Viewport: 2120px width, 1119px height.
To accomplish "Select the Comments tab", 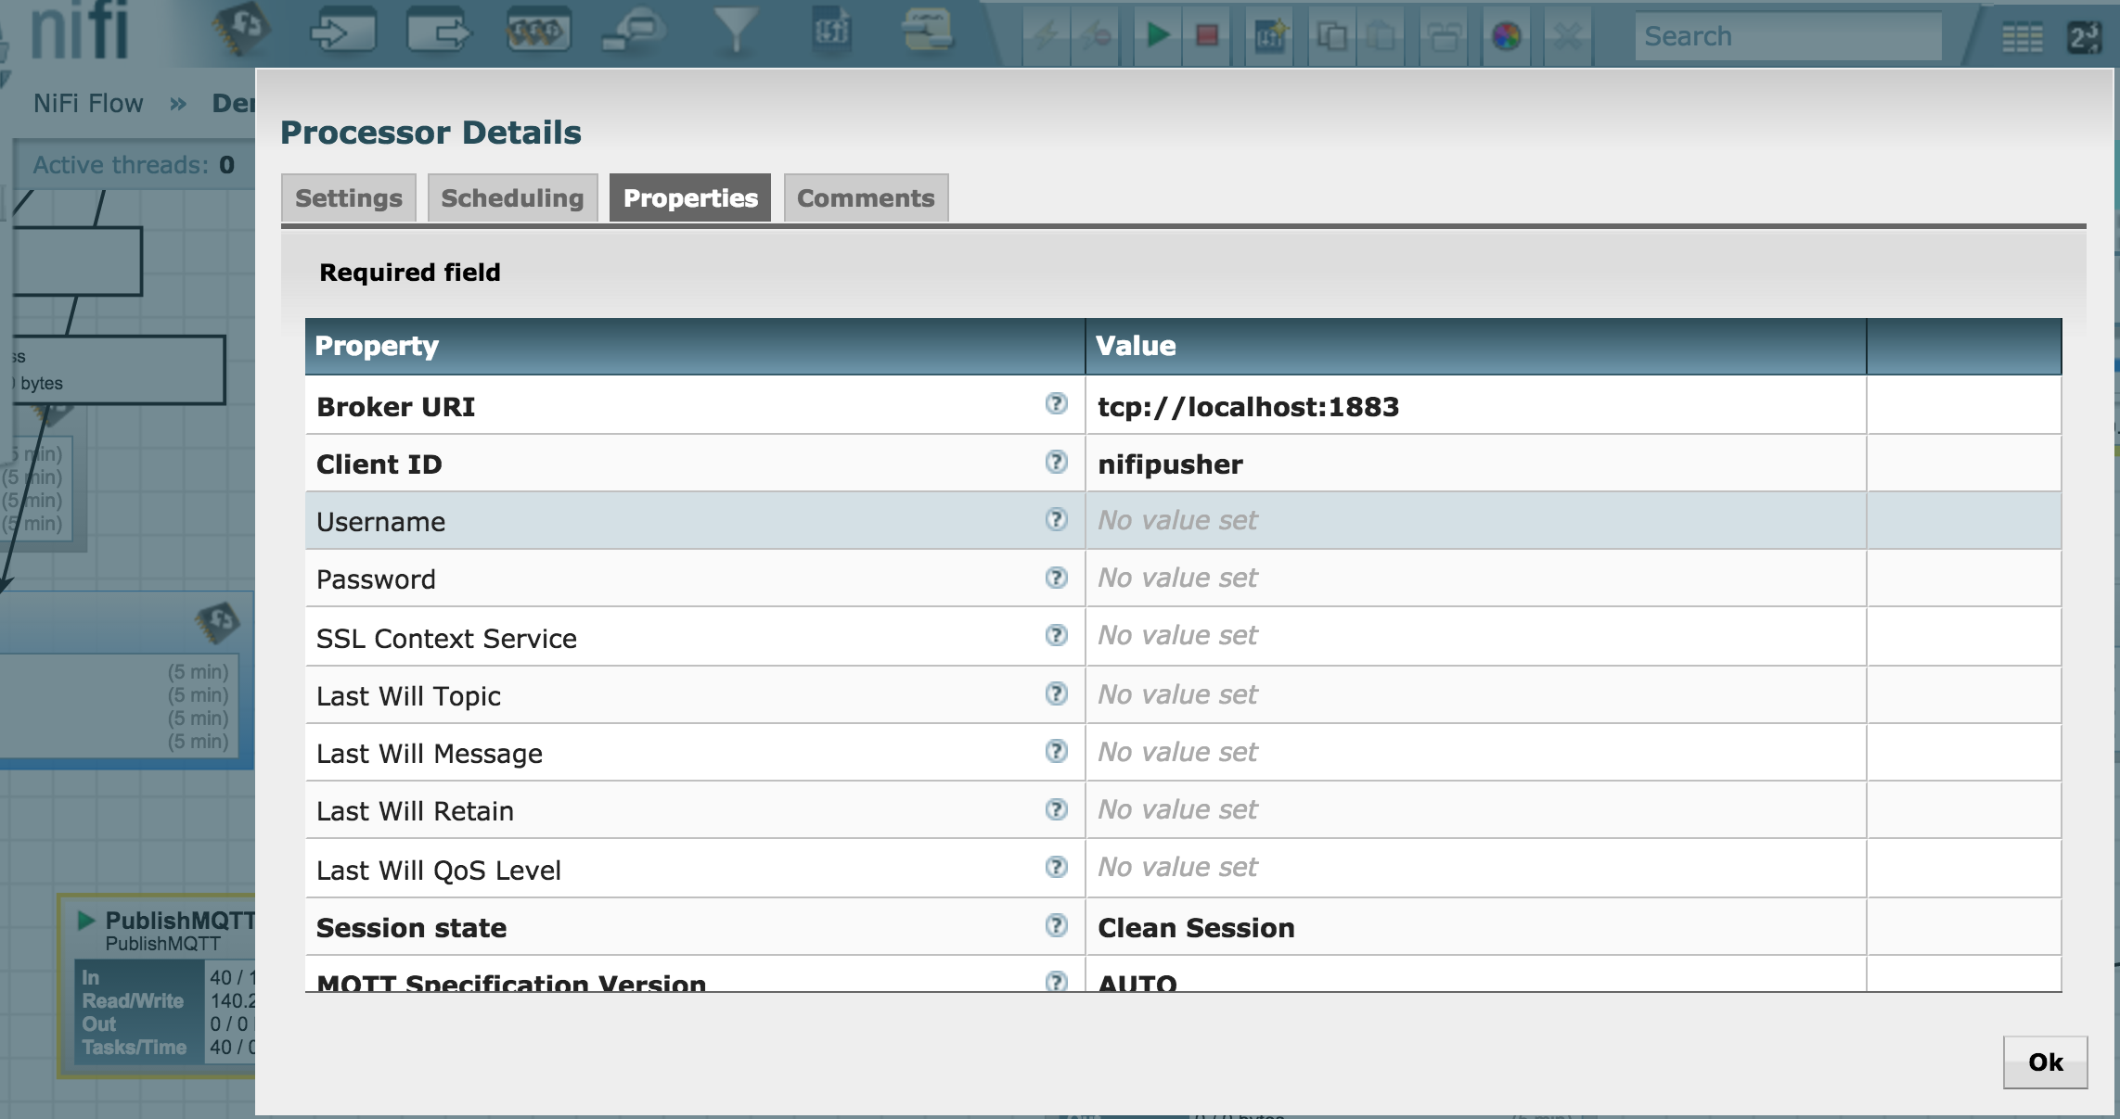I will tap(865, 197).
